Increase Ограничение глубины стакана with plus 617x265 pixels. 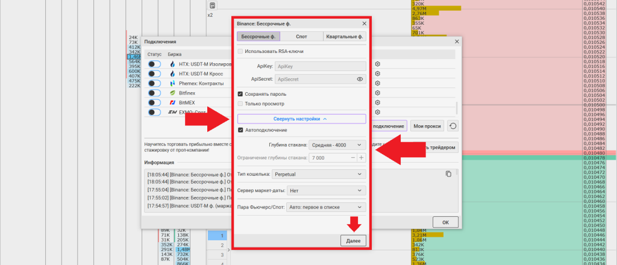point(362,158)
